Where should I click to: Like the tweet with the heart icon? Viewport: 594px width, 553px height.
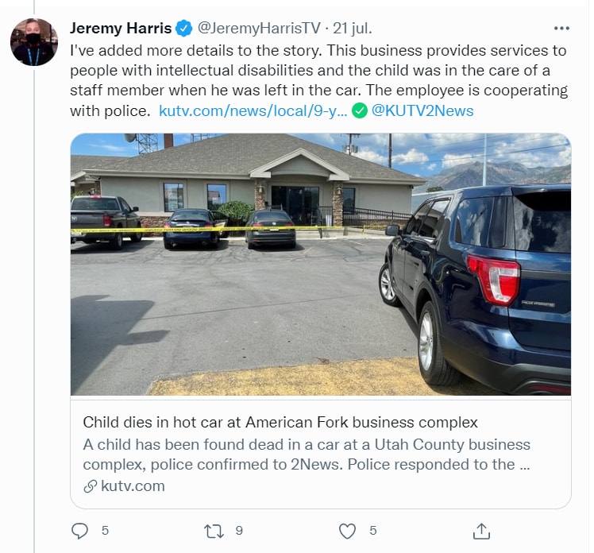point(347,530)
